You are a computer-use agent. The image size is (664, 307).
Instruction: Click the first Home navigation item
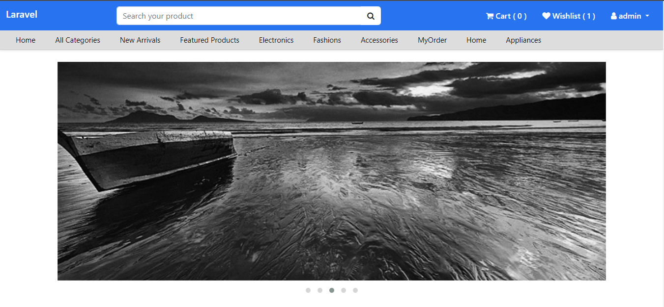(26, 40)
